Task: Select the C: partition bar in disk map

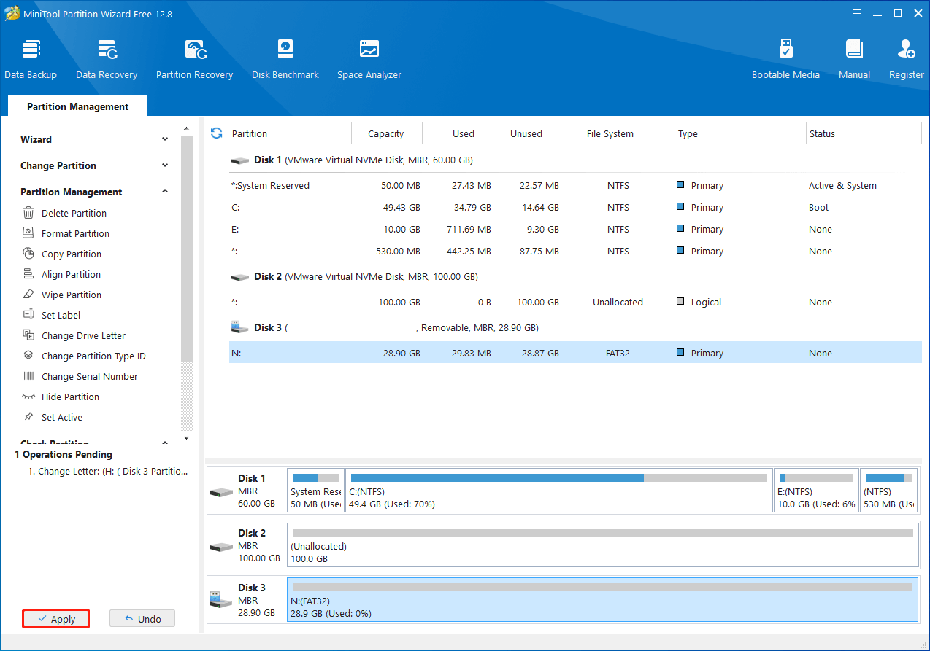Action: tap(558, 490)
